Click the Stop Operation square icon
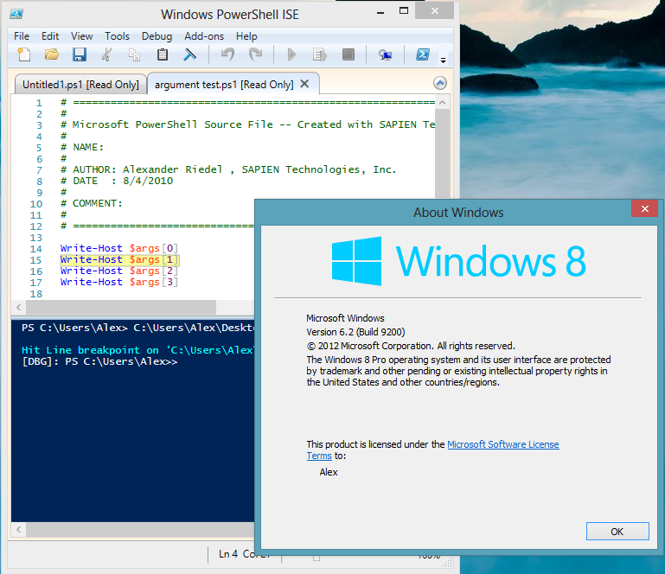 click(x=348, y=54)
